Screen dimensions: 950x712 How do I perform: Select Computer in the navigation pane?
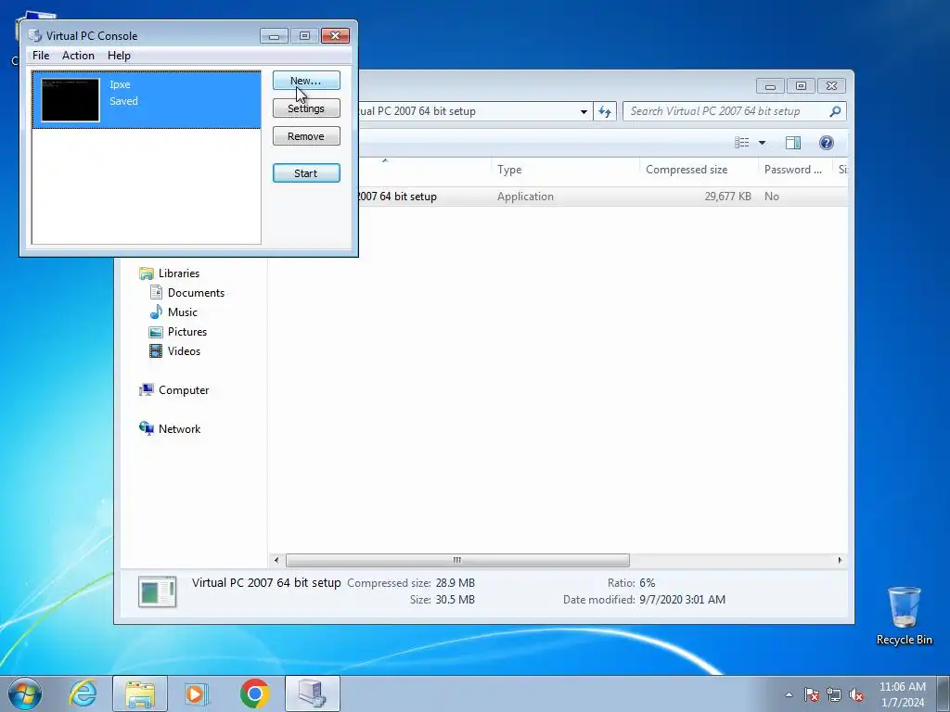(x=184, y=390)
